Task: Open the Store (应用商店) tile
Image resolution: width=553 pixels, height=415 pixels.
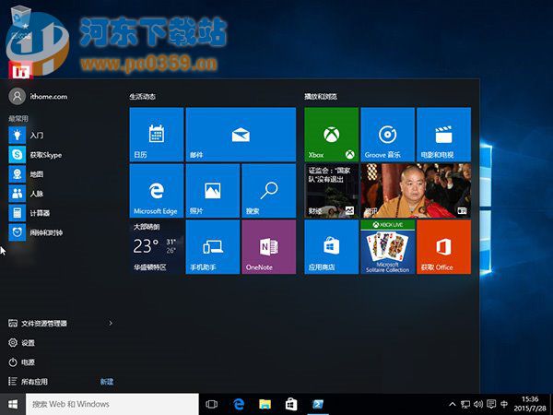Action: pos(331,247)
